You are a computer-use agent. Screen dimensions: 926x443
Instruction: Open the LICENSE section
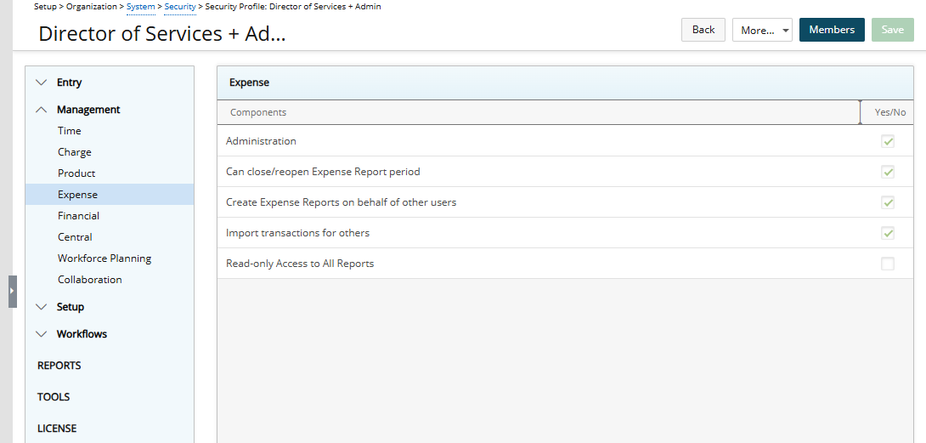(x=57, y=429)
